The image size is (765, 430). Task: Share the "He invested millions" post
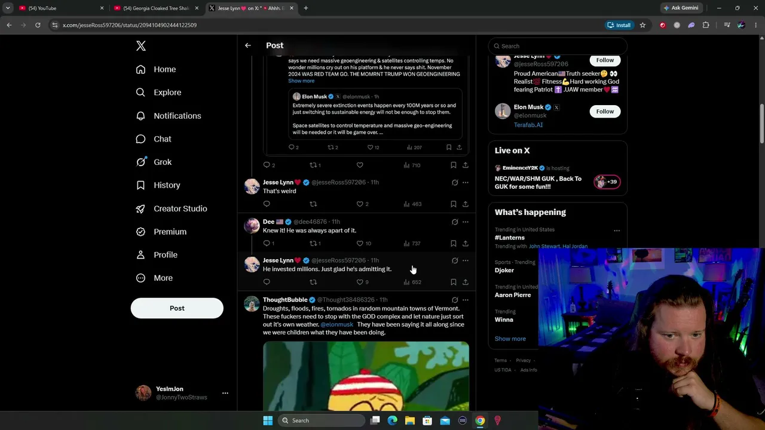[x=466, y=282]
